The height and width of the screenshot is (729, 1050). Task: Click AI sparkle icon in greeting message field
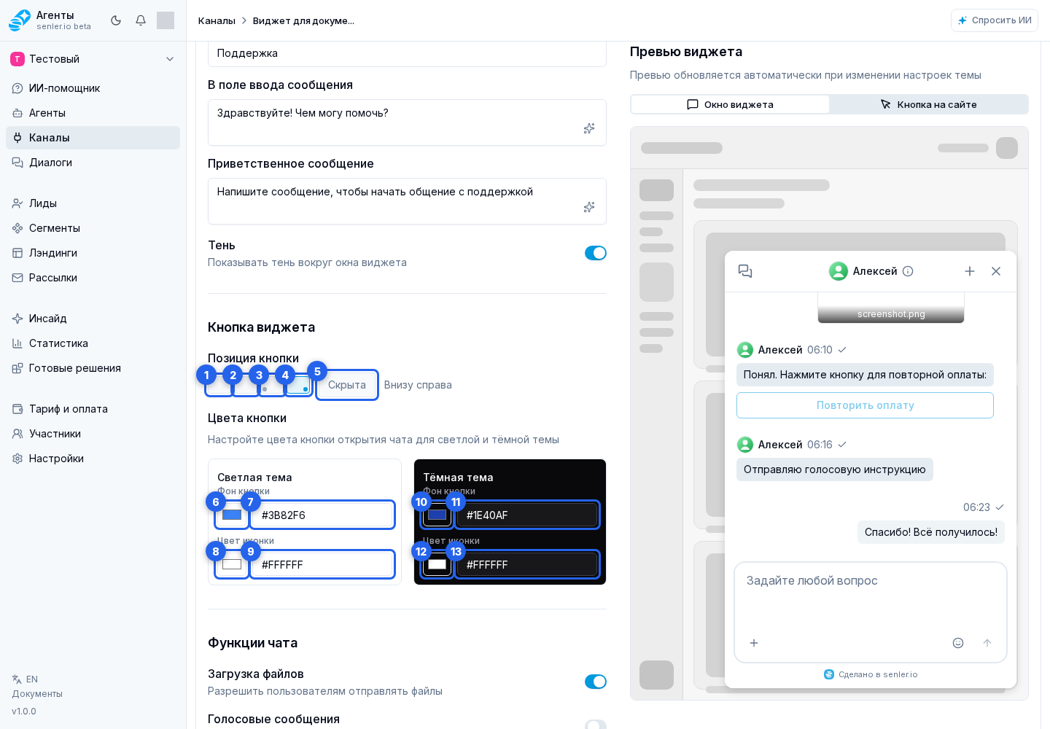click(x=589, y=207)
